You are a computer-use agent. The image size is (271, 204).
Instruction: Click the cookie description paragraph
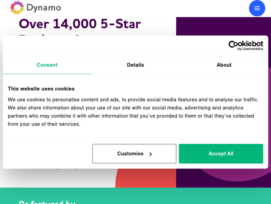click(x=134, y=112)
